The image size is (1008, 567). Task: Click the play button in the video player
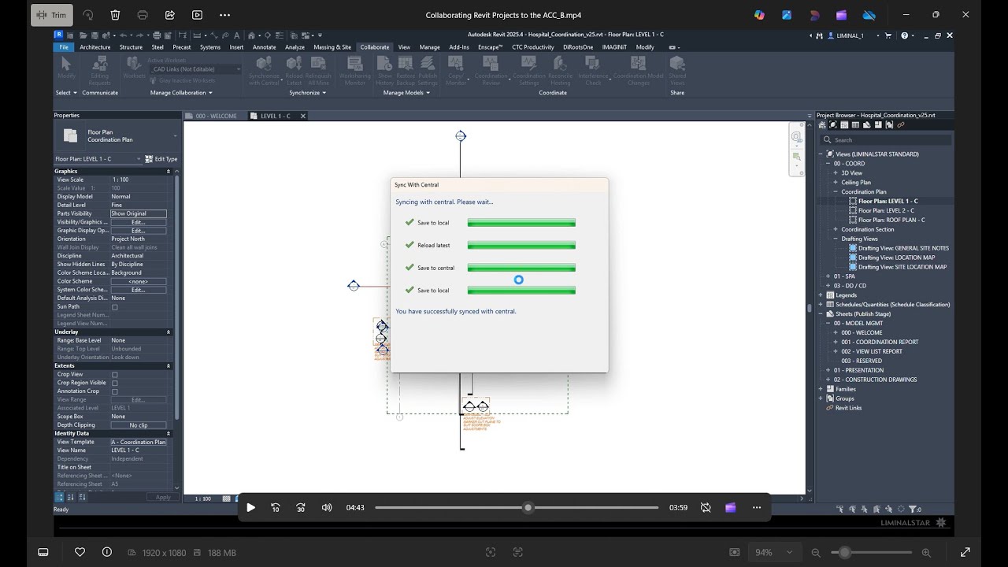pyautogui.click(x=250, y=508)
